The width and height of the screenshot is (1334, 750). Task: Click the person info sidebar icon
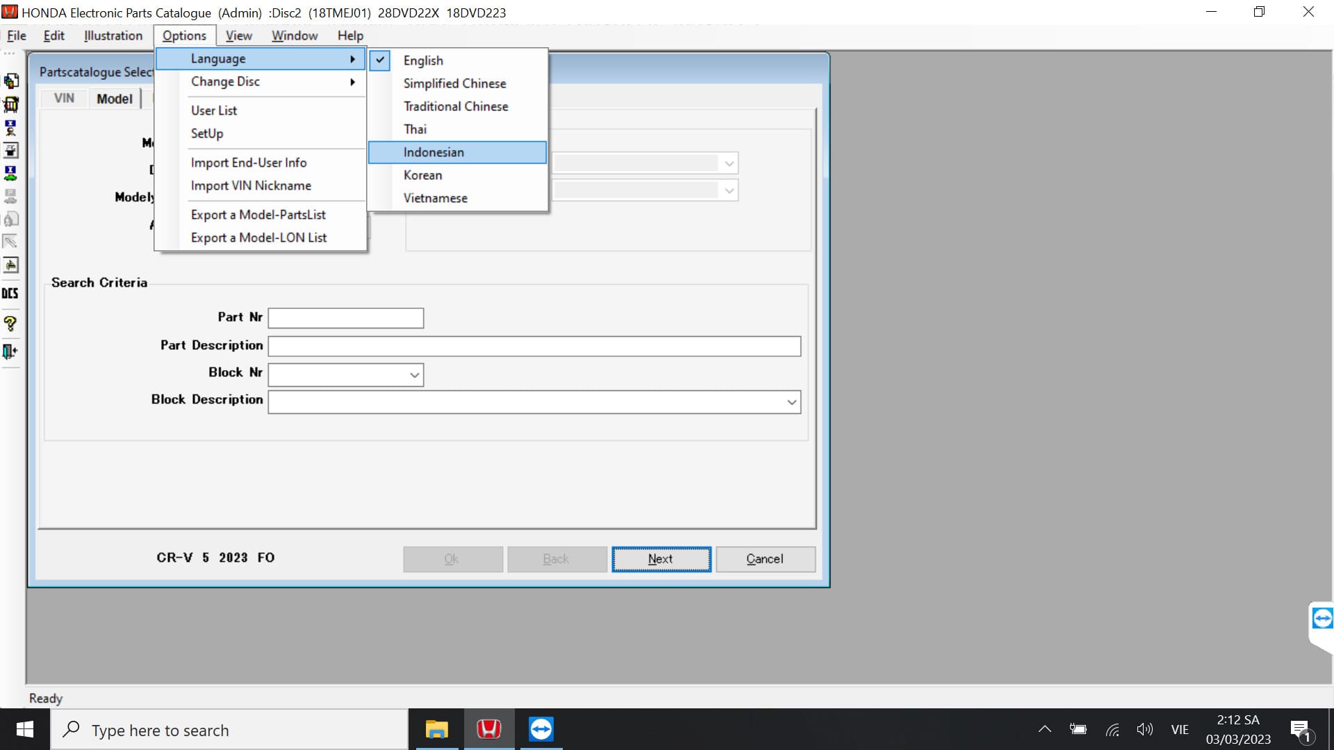(10, 128)
